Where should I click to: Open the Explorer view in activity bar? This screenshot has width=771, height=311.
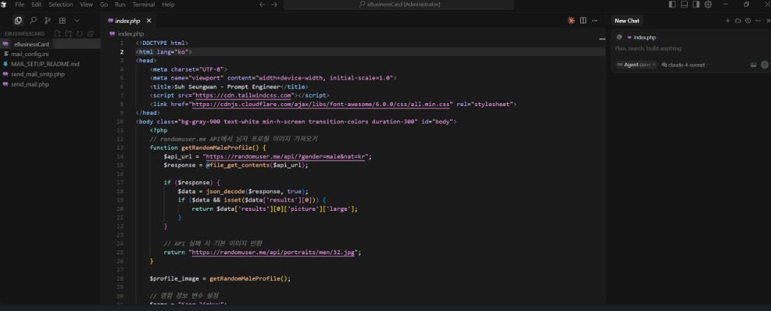(x=18, y=21)
